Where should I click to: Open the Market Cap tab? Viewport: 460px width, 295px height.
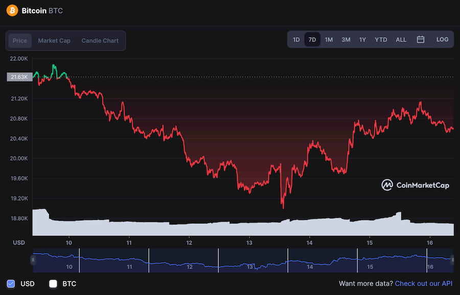pos(54,41)
